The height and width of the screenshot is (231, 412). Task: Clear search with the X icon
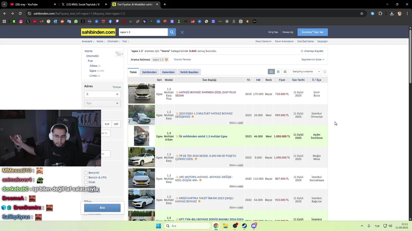pyautogui.click(x=182, y=32)
